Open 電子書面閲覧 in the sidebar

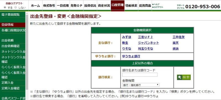(10, 15)
